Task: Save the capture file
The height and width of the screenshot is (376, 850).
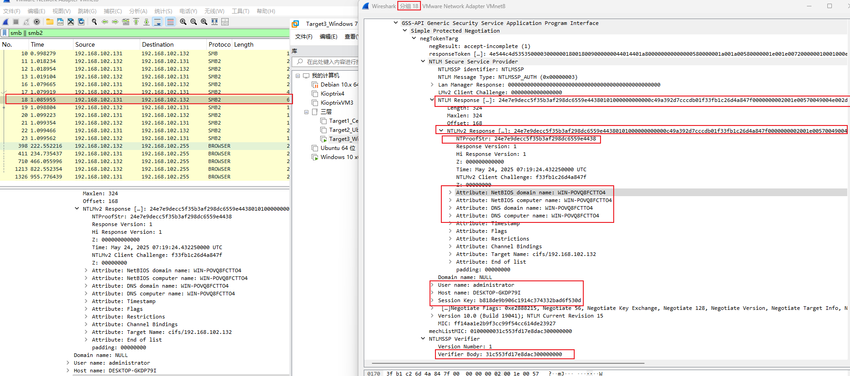Action: (x=60, y=22)
